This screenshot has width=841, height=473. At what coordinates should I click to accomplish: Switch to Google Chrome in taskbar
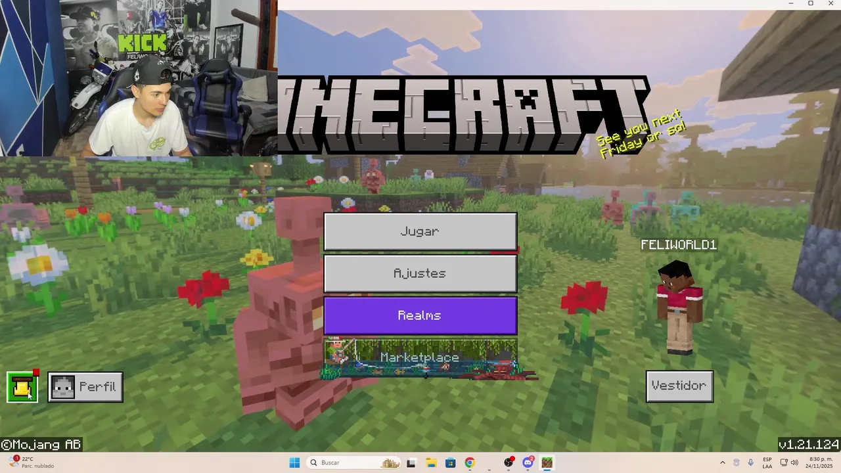tap(470, 462)
